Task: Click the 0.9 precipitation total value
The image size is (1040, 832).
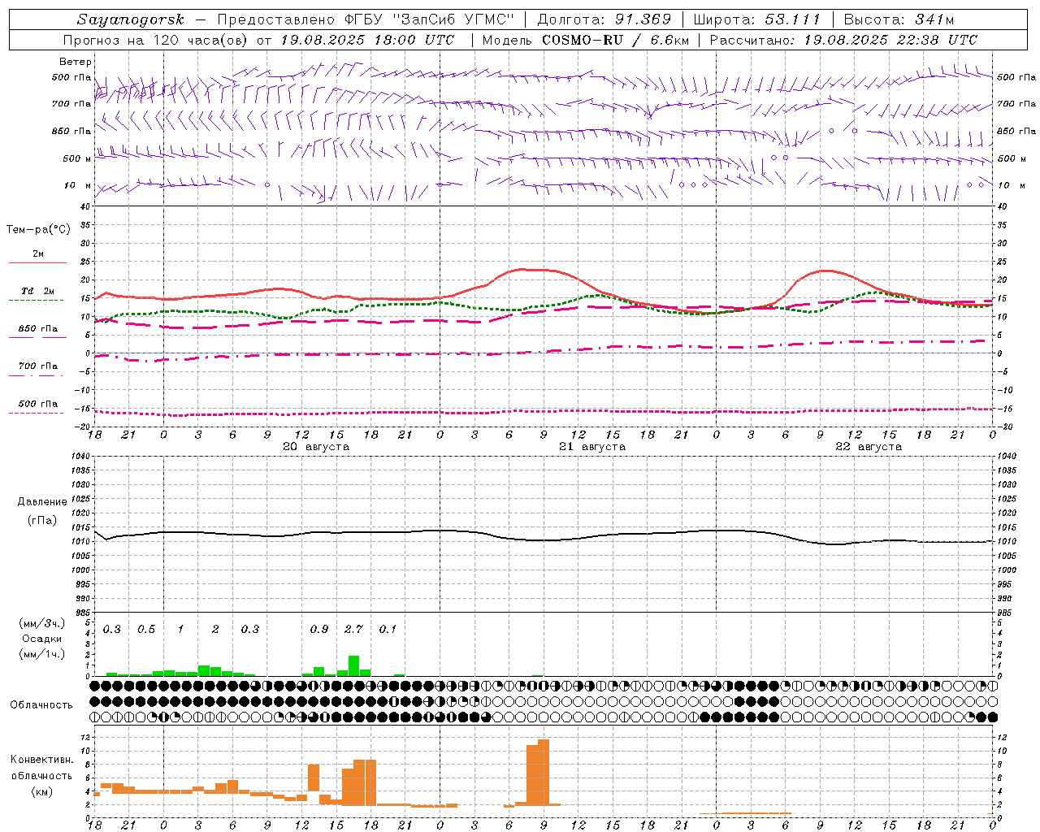Action: click(319, 630)
